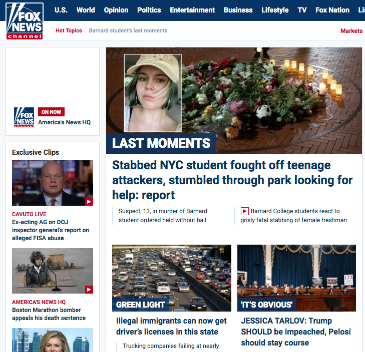Select Fox Nation in the top navigation

332,10
